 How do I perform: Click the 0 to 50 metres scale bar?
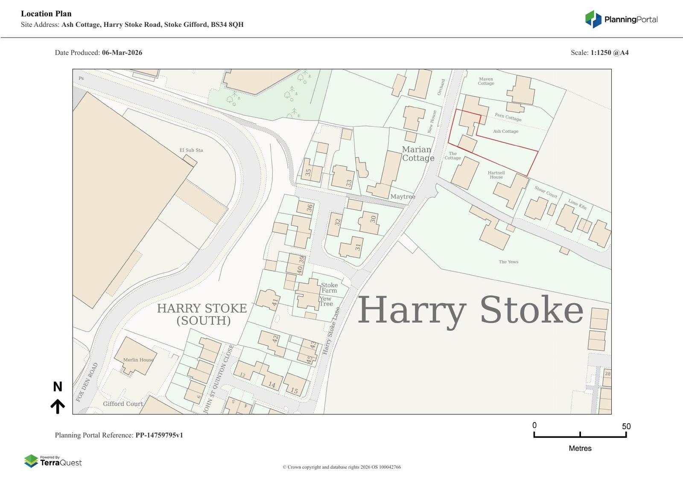point(580,435)
